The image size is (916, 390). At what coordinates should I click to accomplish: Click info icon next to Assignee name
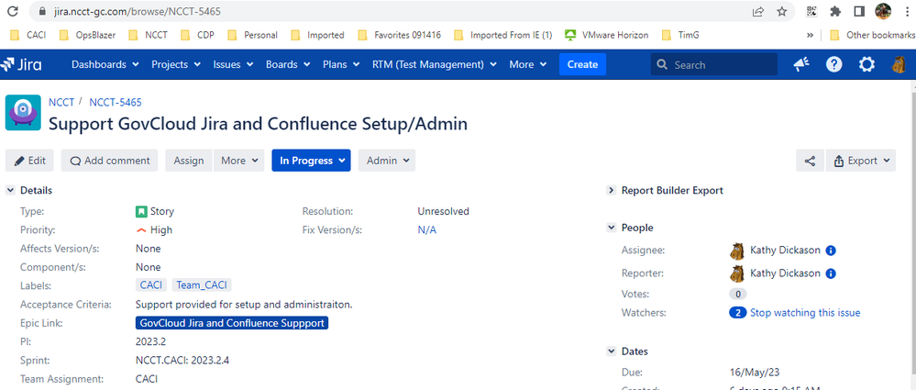click(x=831, y=251)
